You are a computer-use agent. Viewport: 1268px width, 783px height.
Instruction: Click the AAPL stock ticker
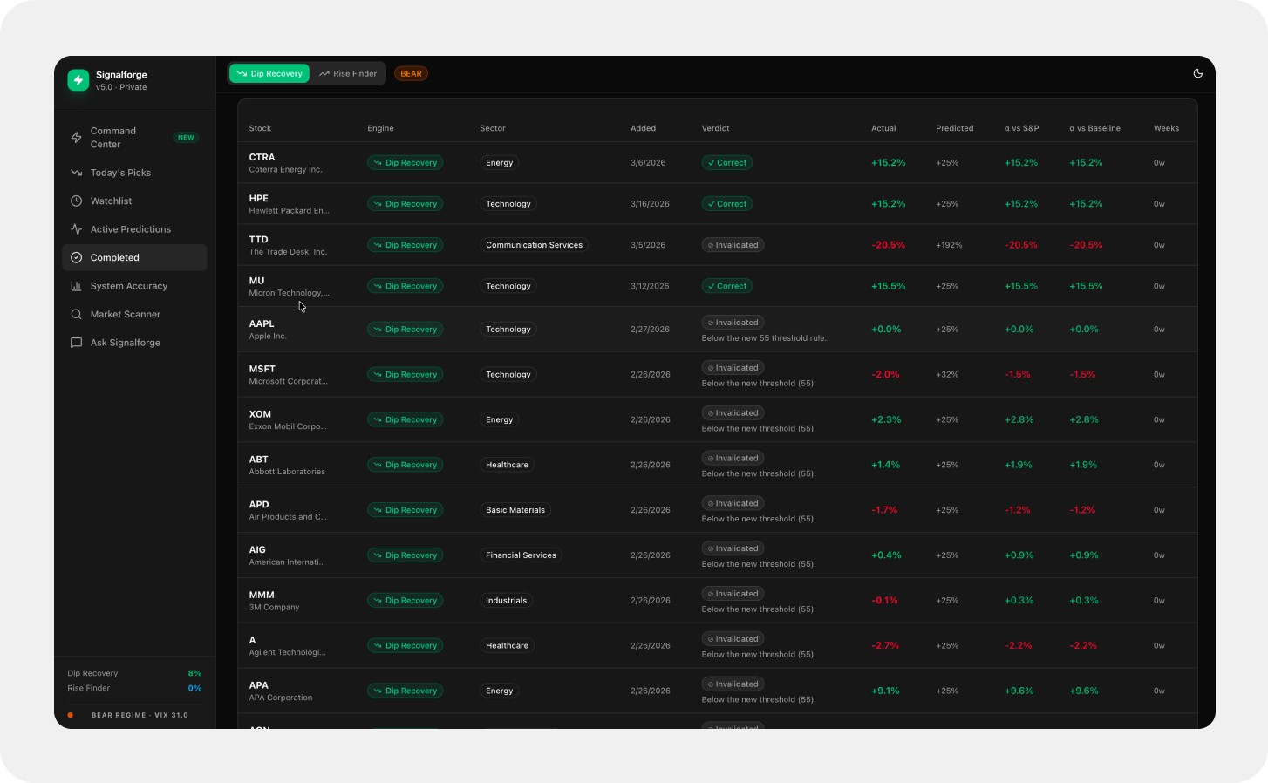click(x=262, y=323)
